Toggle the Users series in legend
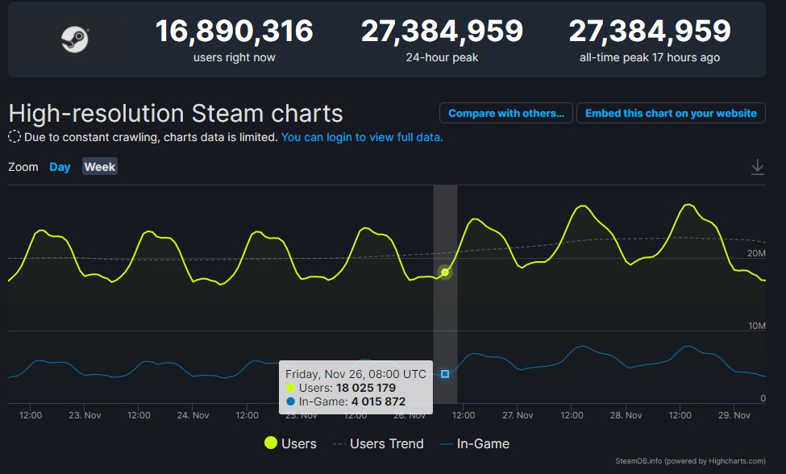This screenshot has width=786, height=474. (x=291, y=443)
